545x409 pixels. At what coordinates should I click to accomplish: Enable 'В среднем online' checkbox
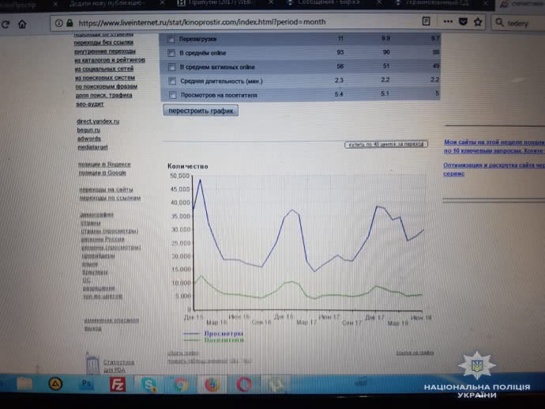171,53
